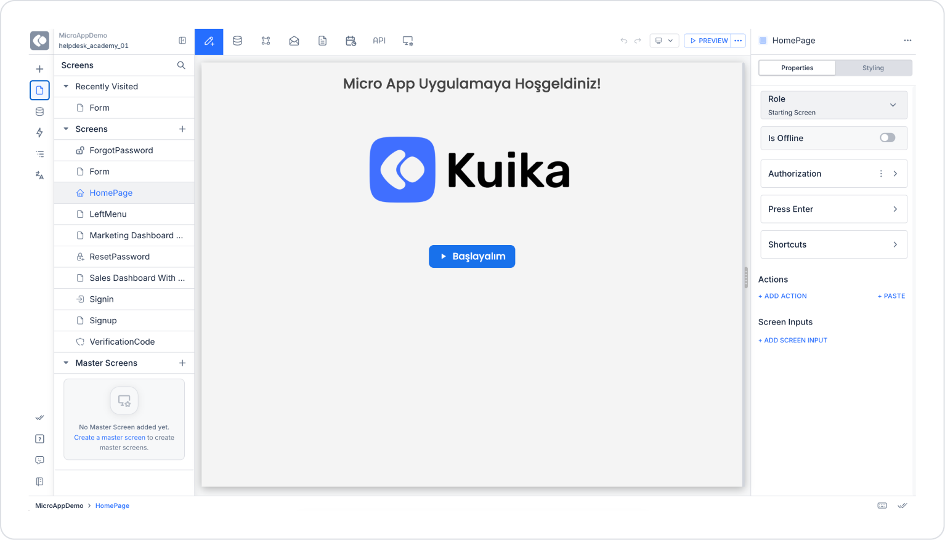Select the Signup screen
The image size is (945, 540).
click(x=124, y=320)
